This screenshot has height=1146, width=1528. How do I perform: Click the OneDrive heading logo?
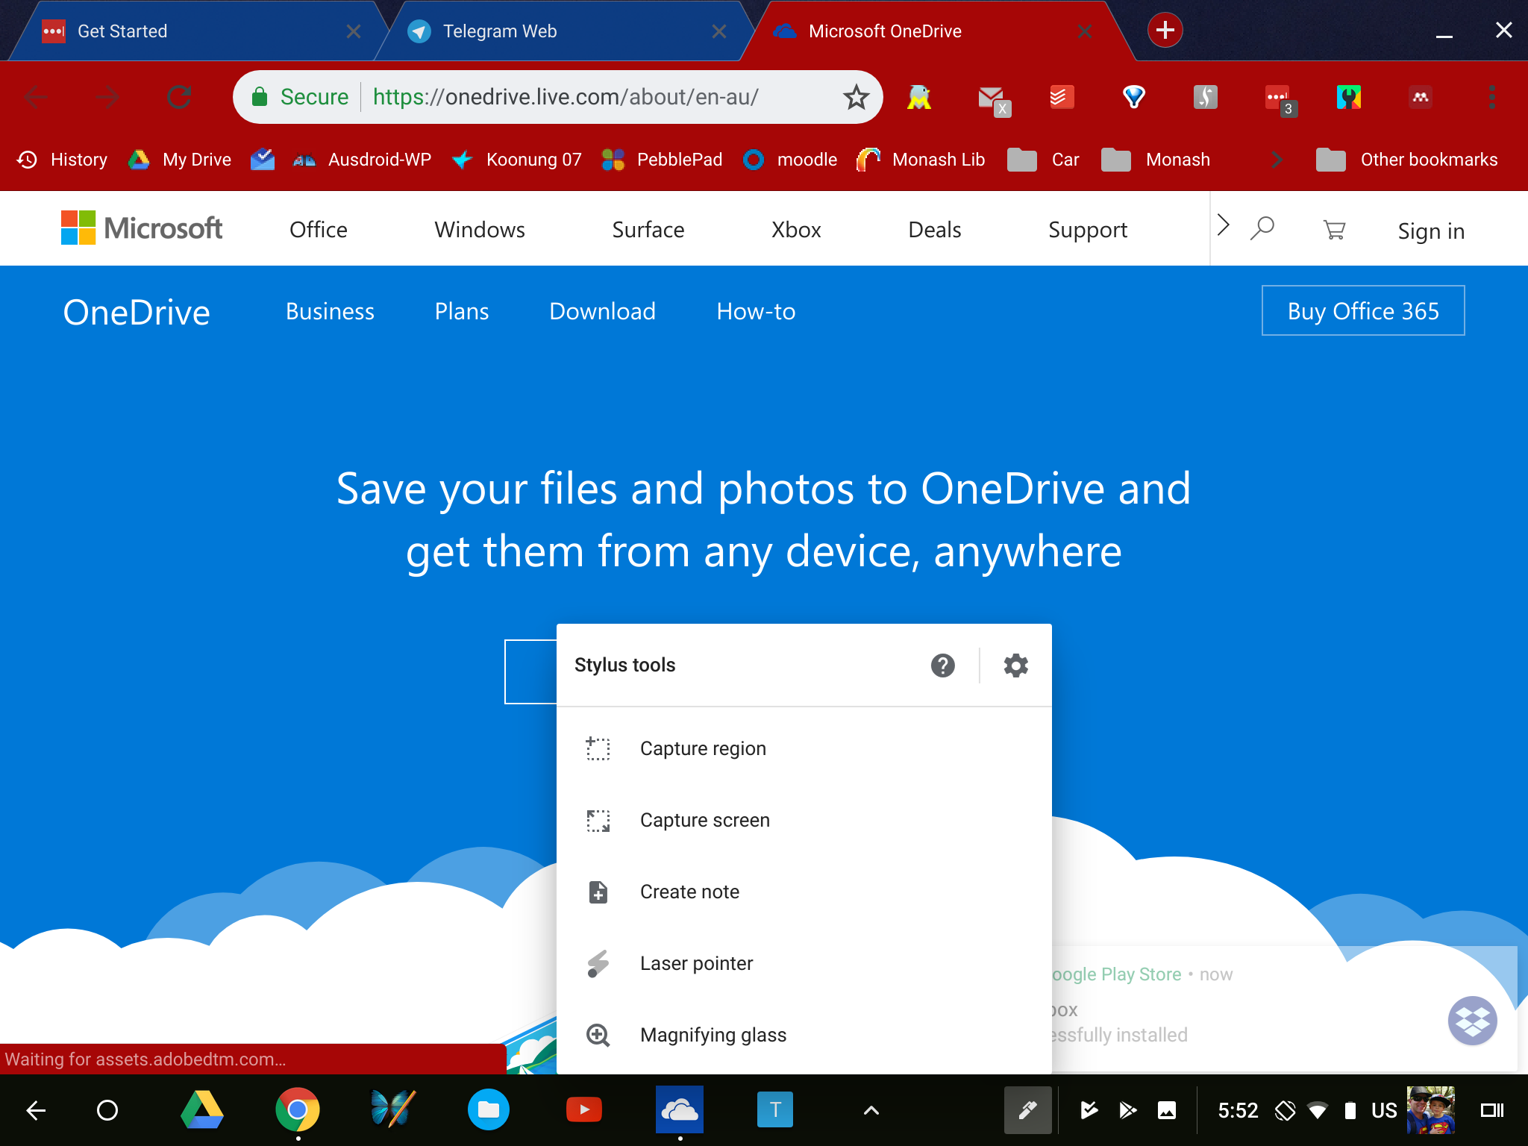tap(137, 312)
